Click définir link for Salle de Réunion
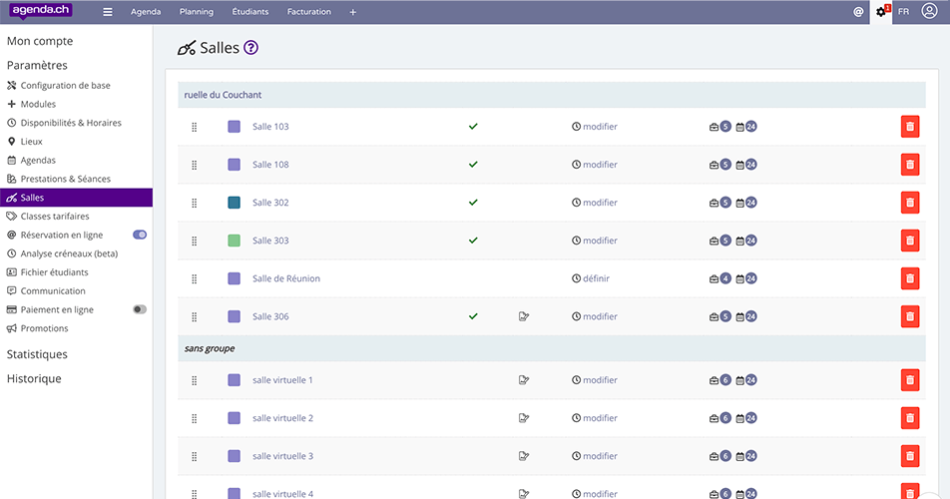 (596, 278)
